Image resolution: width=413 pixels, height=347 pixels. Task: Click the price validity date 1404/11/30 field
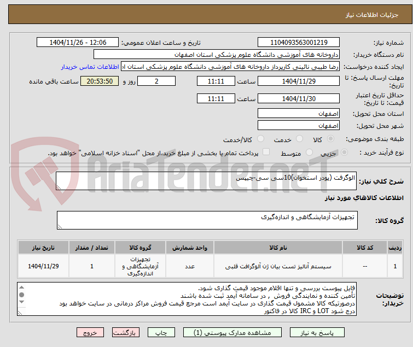tap(299, 99)
